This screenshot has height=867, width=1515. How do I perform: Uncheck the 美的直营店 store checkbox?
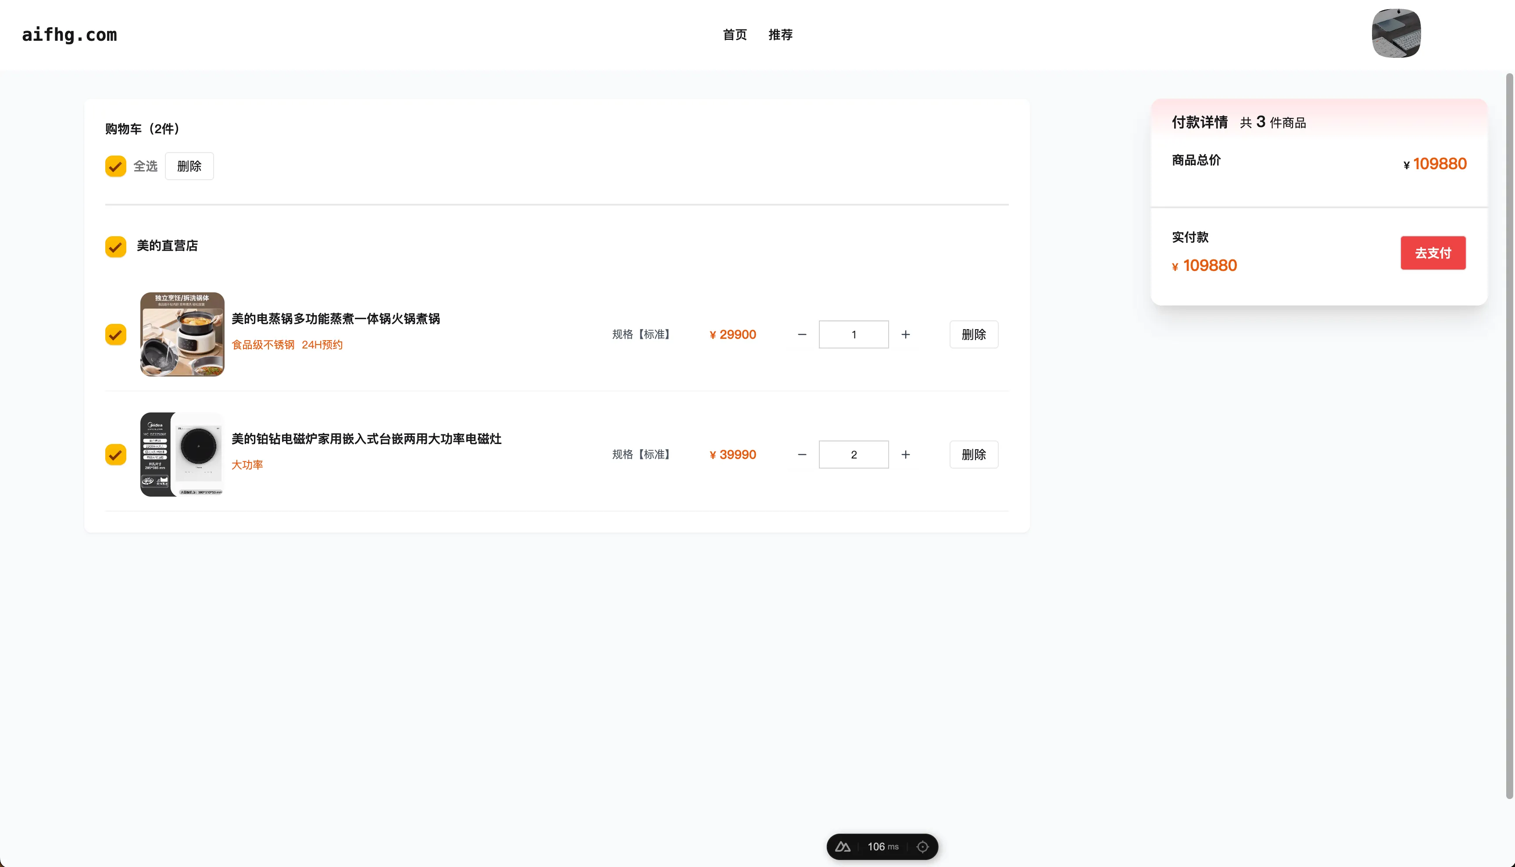click(x=115, y=246)
